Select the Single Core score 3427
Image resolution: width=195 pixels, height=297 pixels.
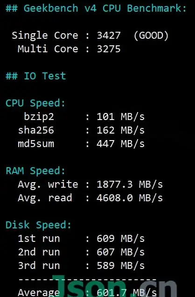point(109,35)
